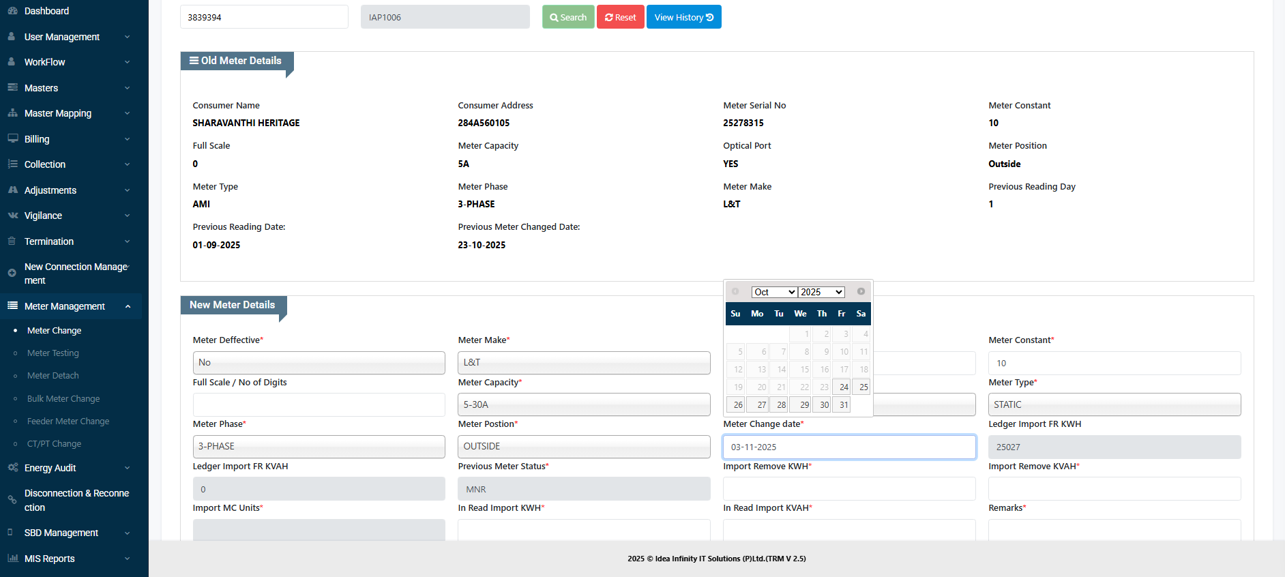Click the View History button
Viewport: 1285px width, 577px height.
click(683, 17)
